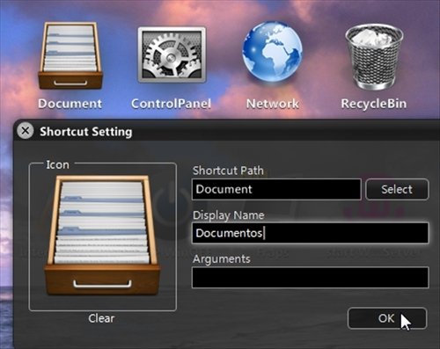Screen dimensions: 440x349
Task: Click the RecycleBin label text
Action: (374, 104)
